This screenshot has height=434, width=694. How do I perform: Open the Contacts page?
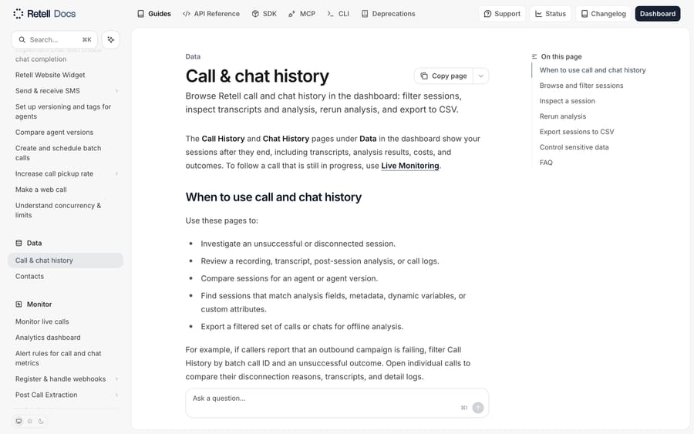[x=29, y=277]
